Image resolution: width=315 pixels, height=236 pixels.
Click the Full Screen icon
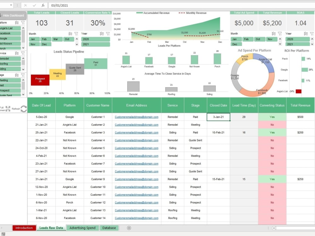click(8, 109)
